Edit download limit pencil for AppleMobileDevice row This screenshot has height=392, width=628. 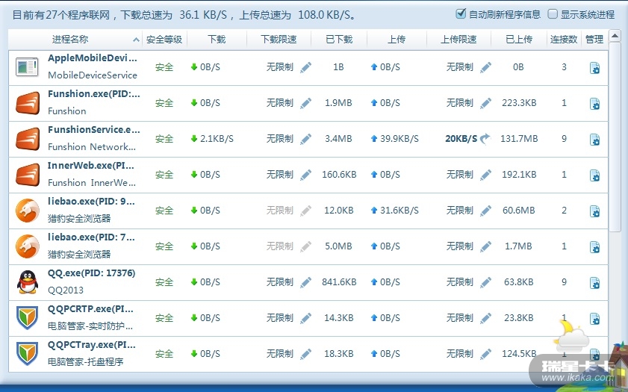(305, 67)
